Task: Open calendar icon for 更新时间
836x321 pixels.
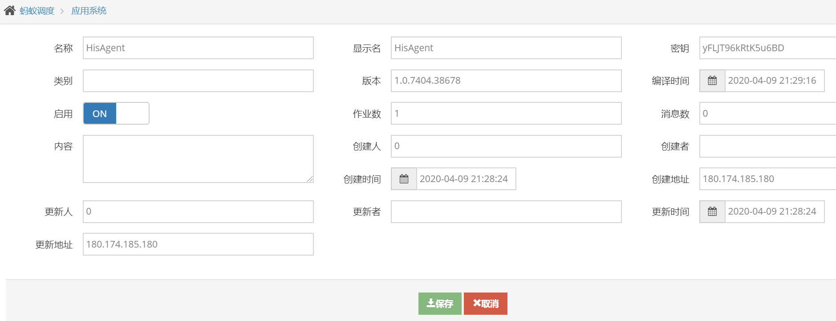Action: [712, 211]
